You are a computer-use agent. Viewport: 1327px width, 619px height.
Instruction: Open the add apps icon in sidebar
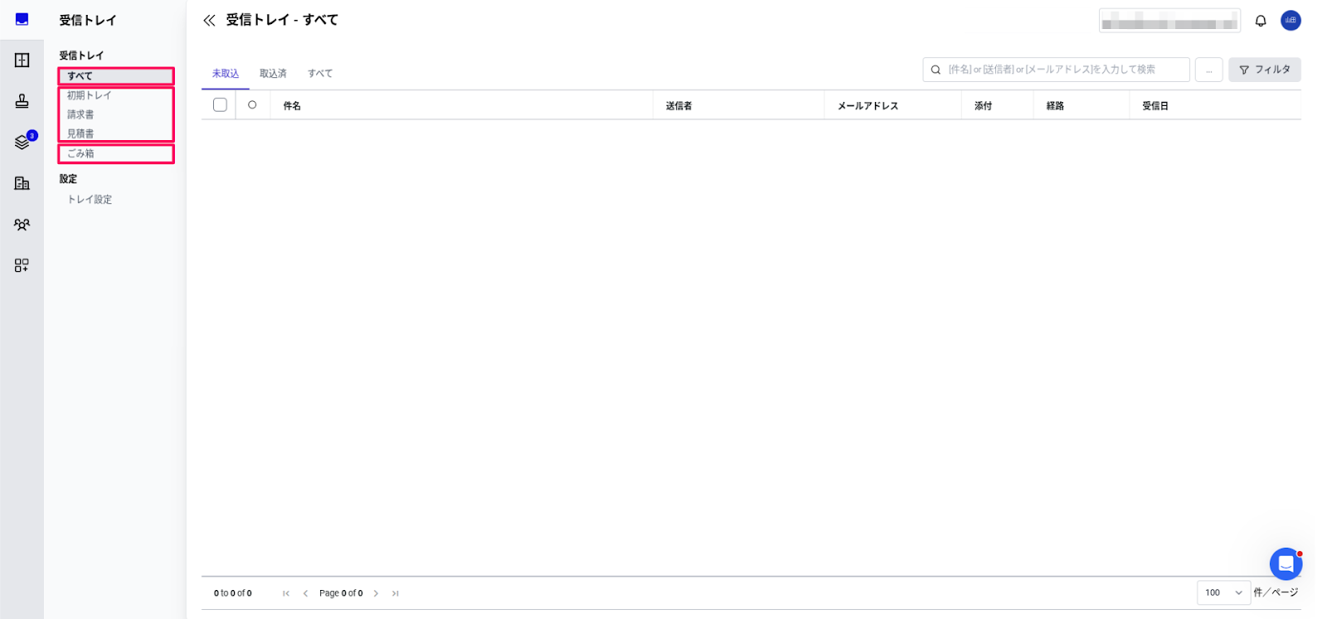pos(22,265)
